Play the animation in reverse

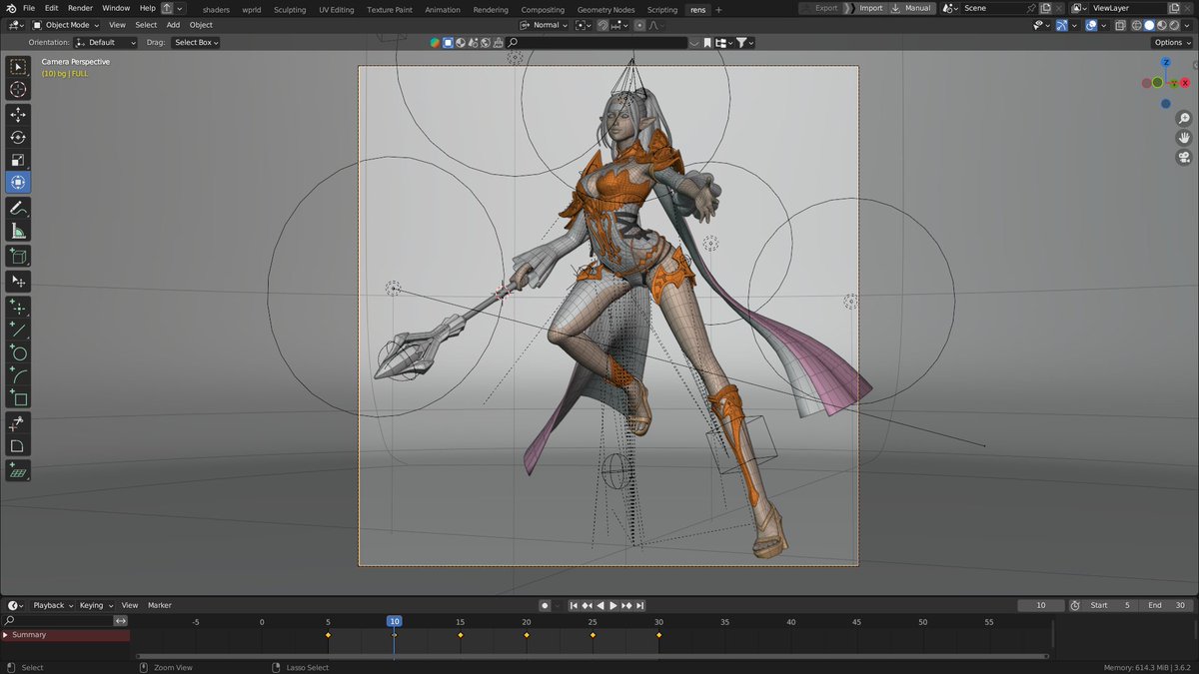(x=600, y=605)
